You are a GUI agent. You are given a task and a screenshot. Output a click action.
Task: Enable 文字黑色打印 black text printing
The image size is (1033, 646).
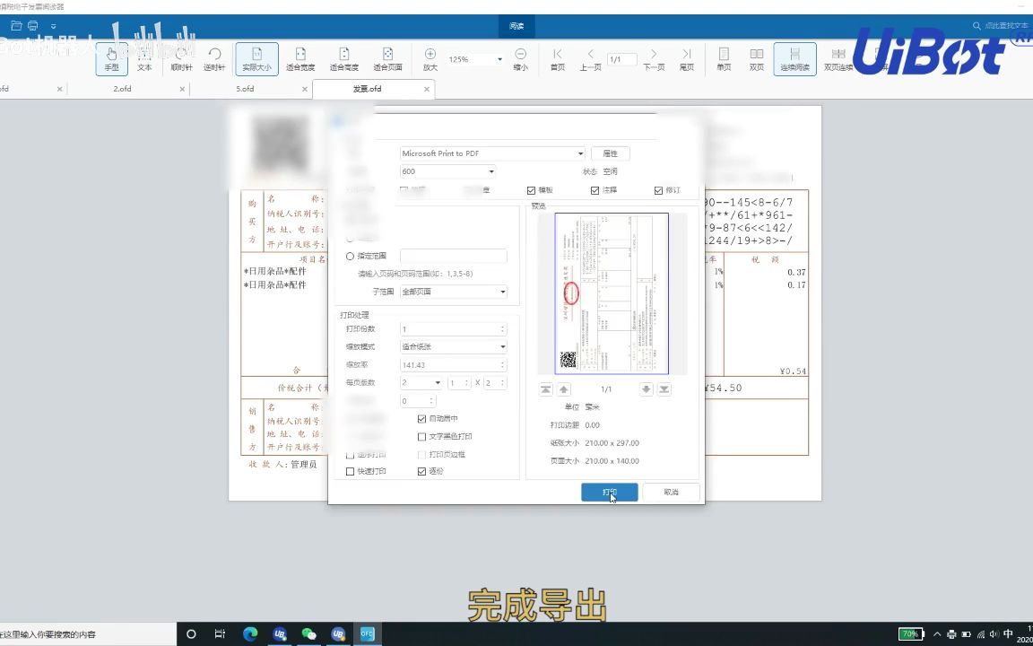pos(421,436)
